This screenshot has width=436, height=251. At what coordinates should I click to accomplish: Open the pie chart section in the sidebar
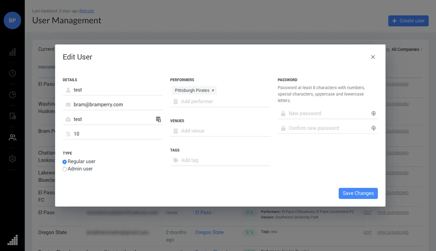[x=12, y=94]
